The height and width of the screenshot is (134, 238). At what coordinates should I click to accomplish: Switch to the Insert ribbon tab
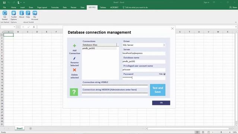pos(22,7)
